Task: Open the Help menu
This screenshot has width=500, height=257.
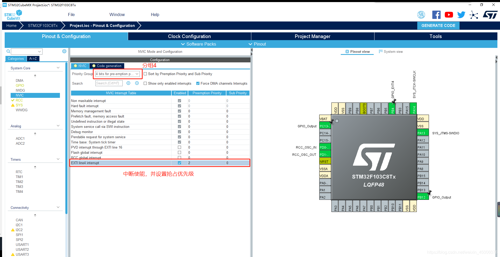Action: (155, 15)
